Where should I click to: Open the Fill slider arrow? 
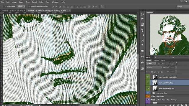coord(176,72)
